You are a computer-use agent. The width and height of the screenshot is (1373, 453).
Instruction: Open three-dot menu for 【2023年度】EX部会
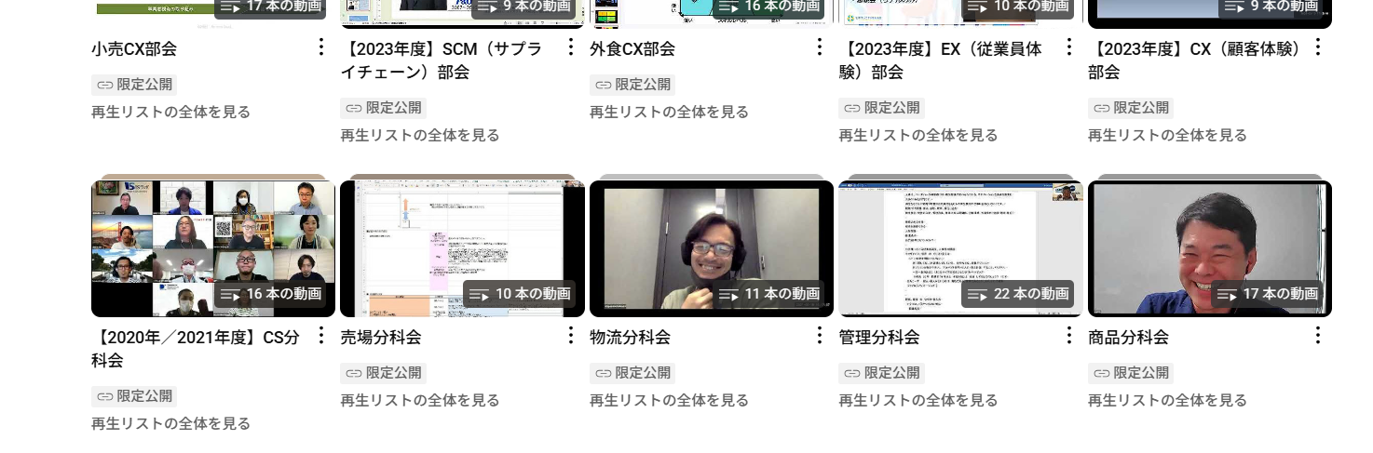tap(1069, 47)
